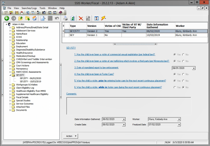Expand the Documents tree folder

click(x=10, y=110)
